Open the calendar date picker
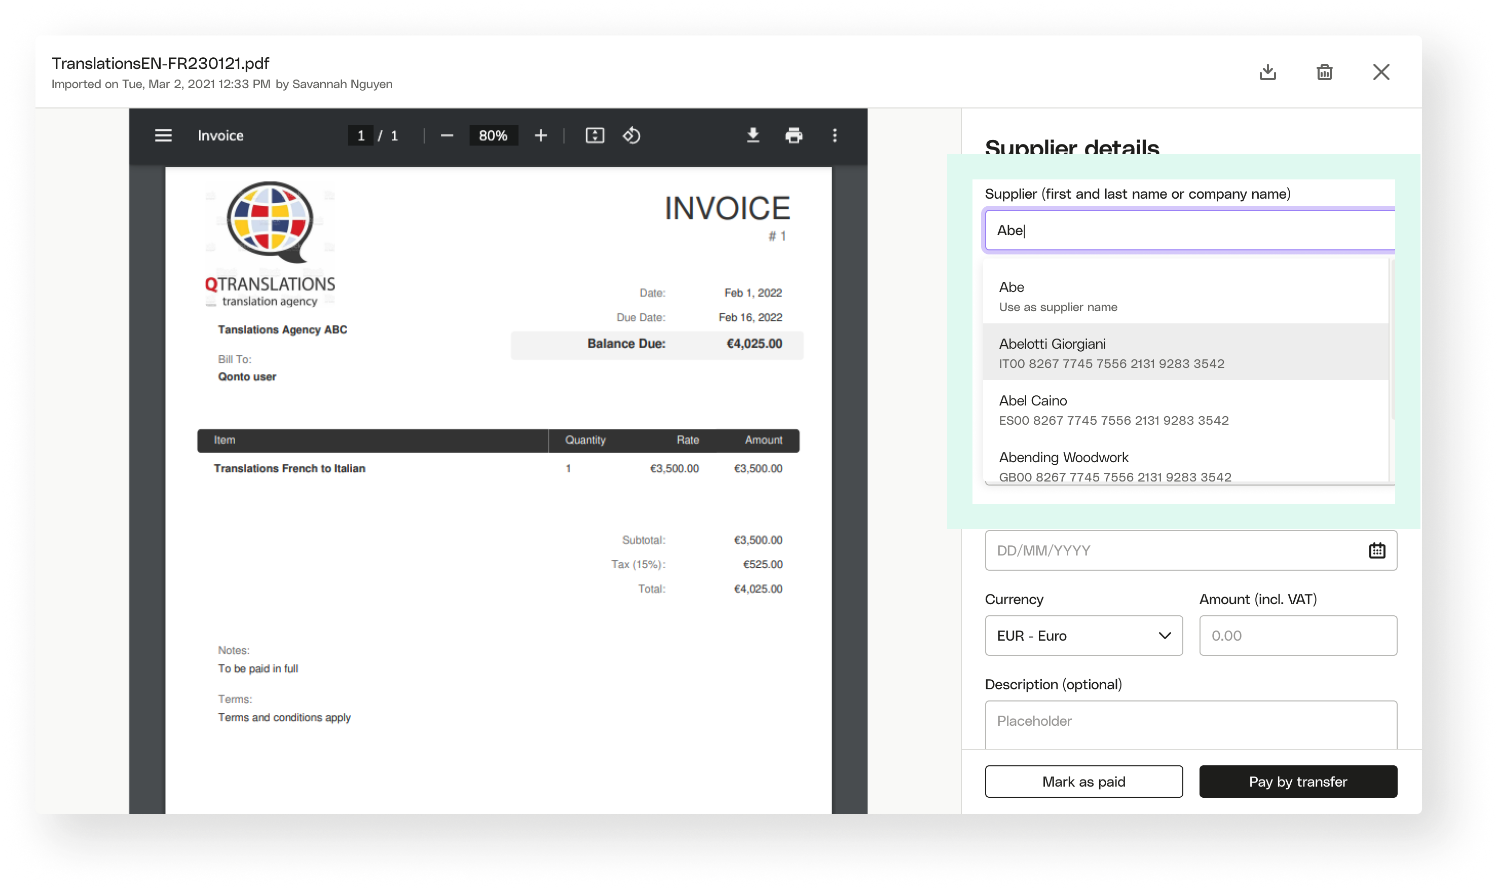The height and width of the screenshot is (890, 1498). click(1376, 550)
